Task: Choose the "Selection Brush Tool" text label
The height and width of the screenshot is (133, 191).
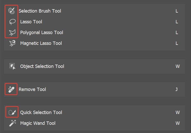Action: pyautogui.click(x=40, y=11)
